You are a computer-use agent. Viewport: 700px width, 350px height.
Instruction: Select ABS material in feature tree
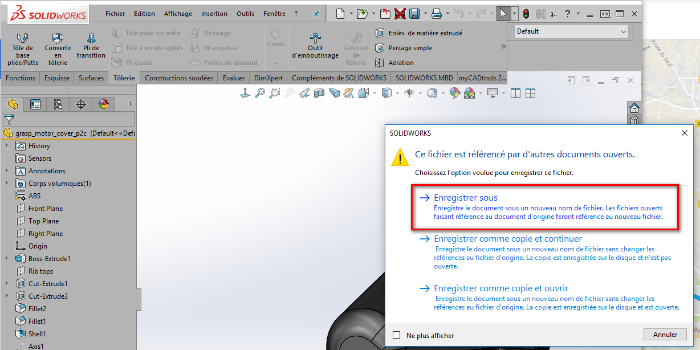pyautogui.click(x=29, y=196)
